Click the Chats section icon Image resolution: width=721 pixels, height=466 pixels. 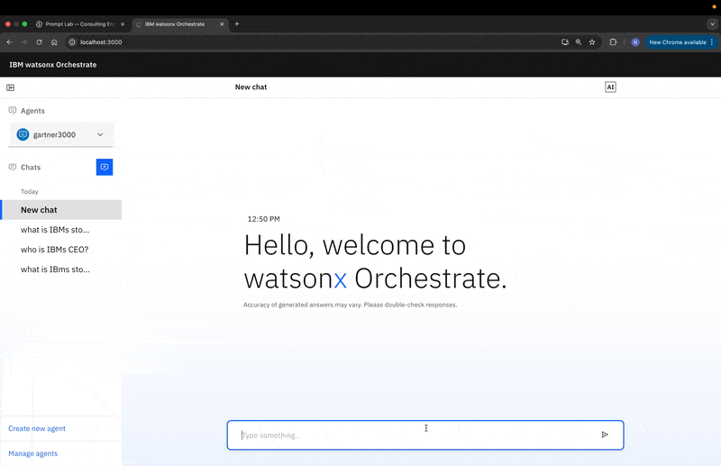coord(13,167)
